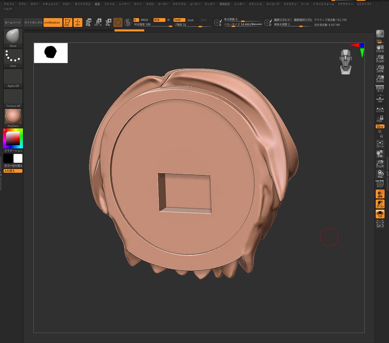The height and width of the screenshot is (343, 389).
Task: Click the 最終リプレイ button
Action: (x=282, y=20)
